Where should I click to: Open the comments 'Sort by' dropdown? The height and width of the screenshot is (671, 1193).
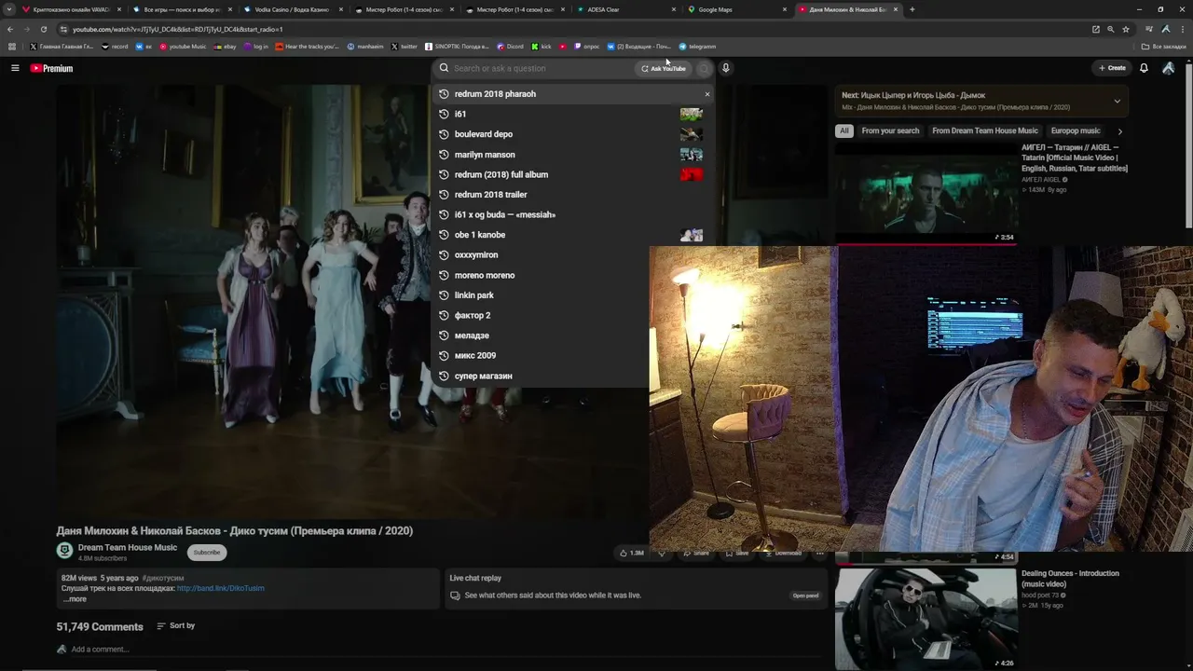pyautogui.click(x=175, y=625)
